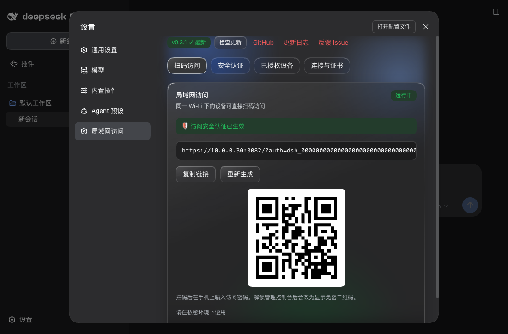The image size is (508, 334).
Task: Click the new-chat plus icon in the sidebar
Action: click(54, 41)
